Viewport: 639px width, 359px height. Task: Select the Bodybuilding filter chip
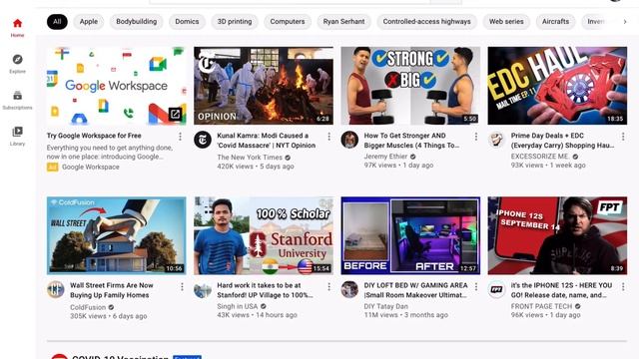136,22
